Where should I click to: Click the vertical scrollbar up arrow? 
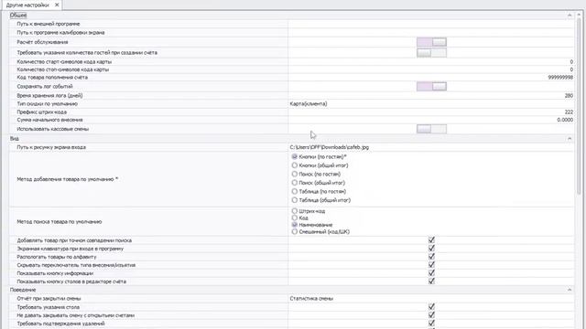580,15
